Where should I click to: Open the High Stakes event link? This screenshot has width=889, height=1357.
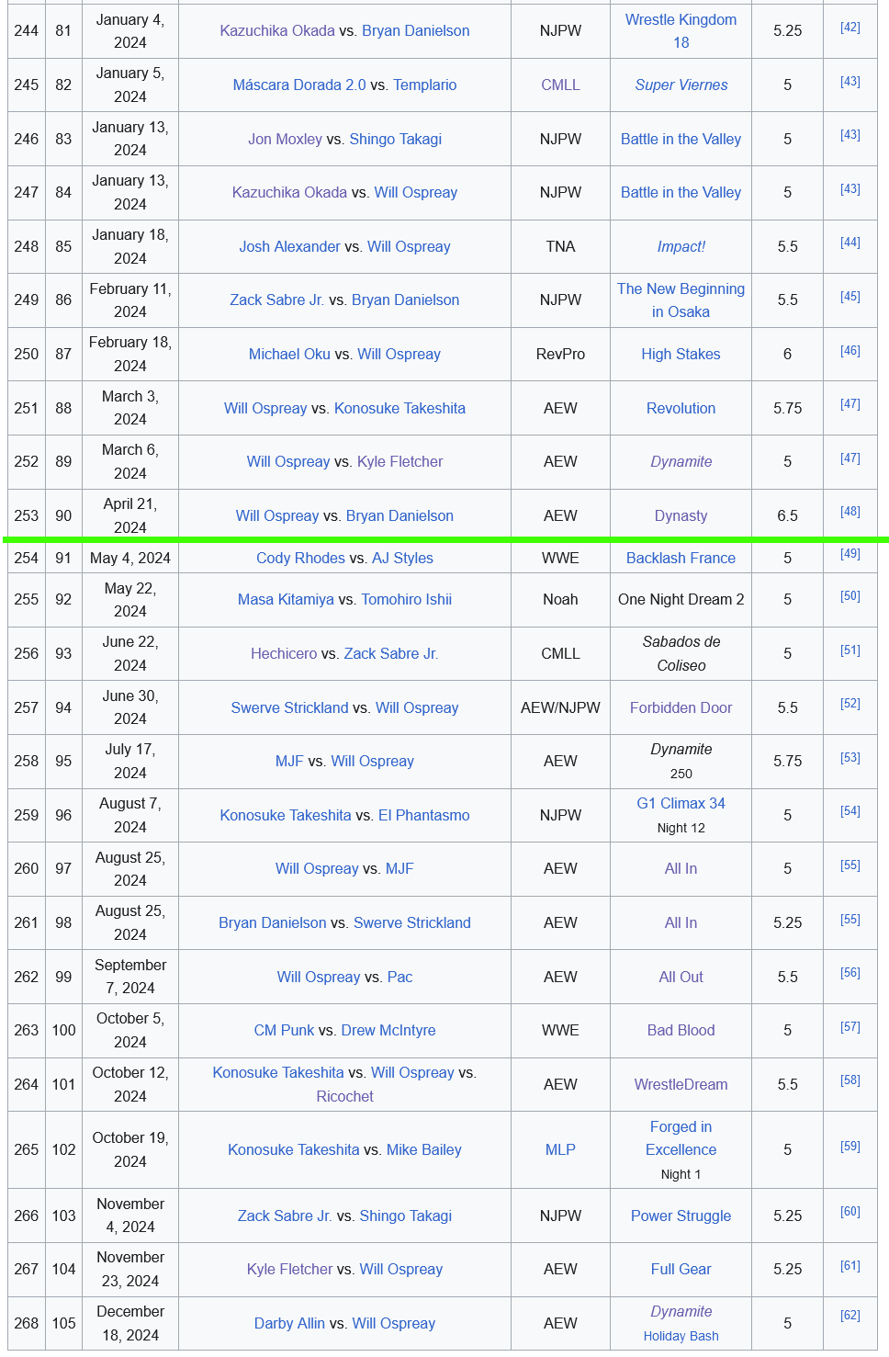(681, 354)
